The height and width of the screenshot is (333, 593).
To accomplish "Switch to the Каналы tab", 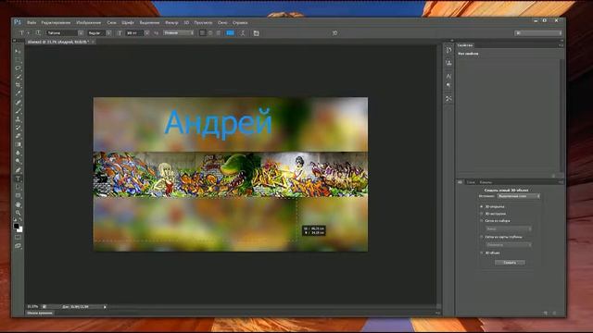I will pos(486,182).
